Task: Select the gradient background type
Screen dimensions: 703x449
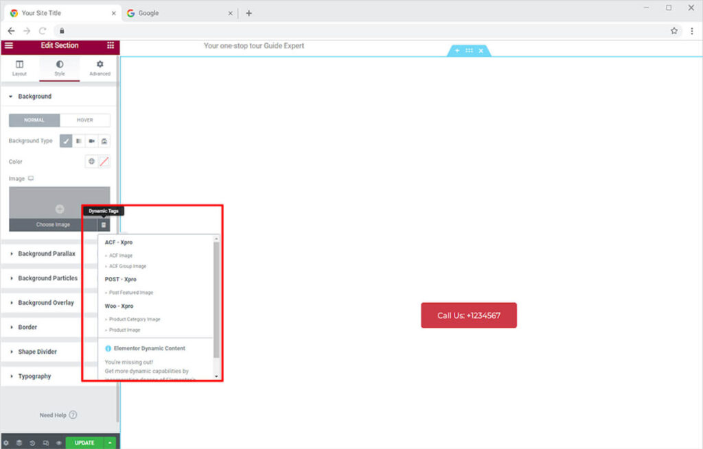Action: [x=79, y=141]
